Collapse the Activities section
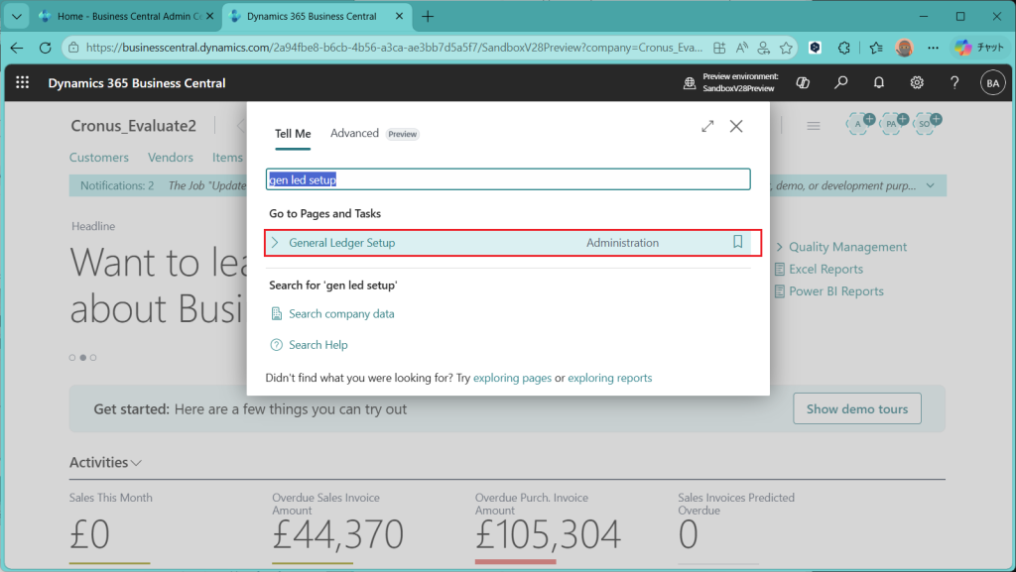1016x572 pixels. pyautogui.click(x=136, y=463)
